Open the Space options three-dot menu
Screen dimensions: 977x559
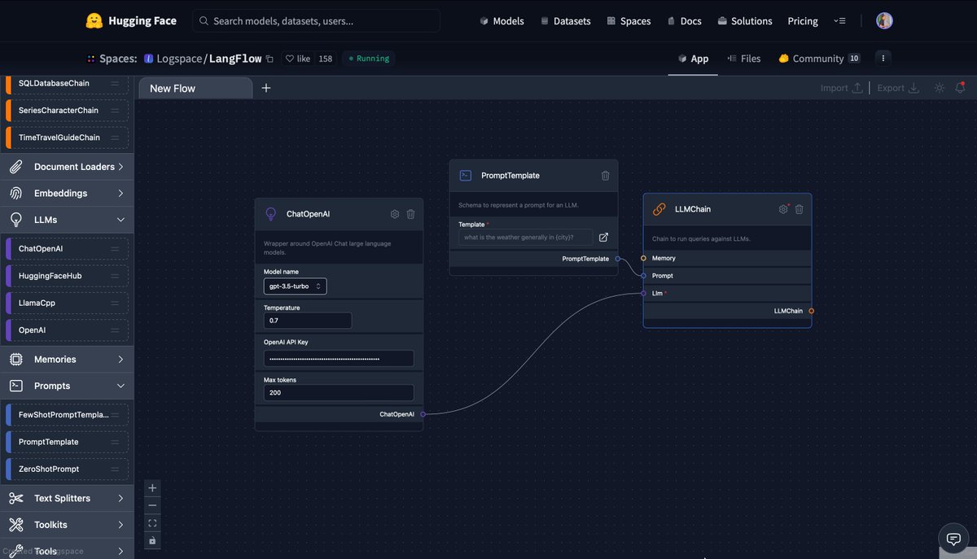pyautogui.click(x=883, y=59)
